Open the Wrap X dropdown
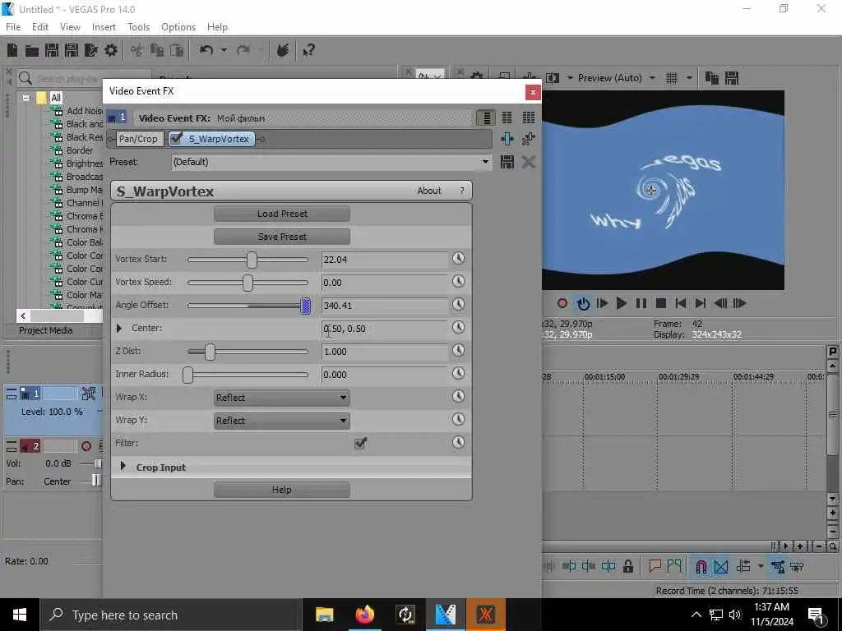Screen dimensions: 842x631 pyautogui.click(x=281, y=398)
